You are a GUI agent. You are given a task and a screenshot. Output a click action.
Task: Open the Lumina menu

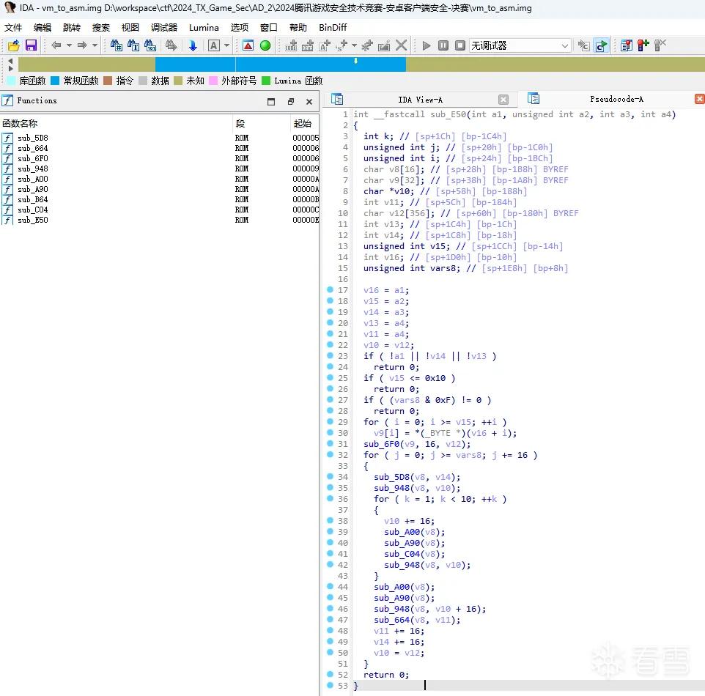[x=204, y=28]
